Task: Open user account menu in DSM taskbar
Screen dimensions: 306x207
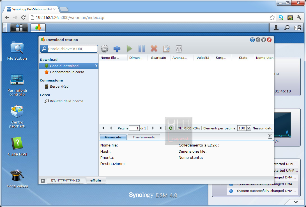Action: [276, 28]
